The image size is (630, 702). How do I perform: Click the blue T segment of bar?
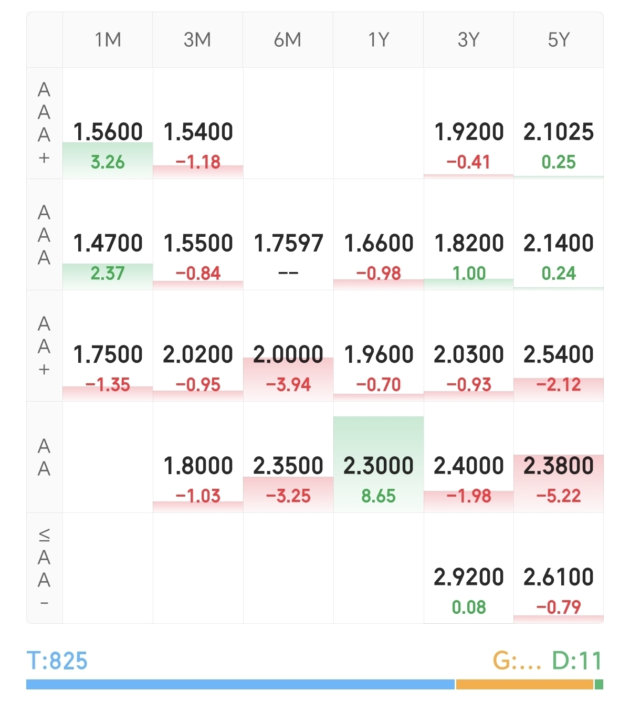[240, 684]
